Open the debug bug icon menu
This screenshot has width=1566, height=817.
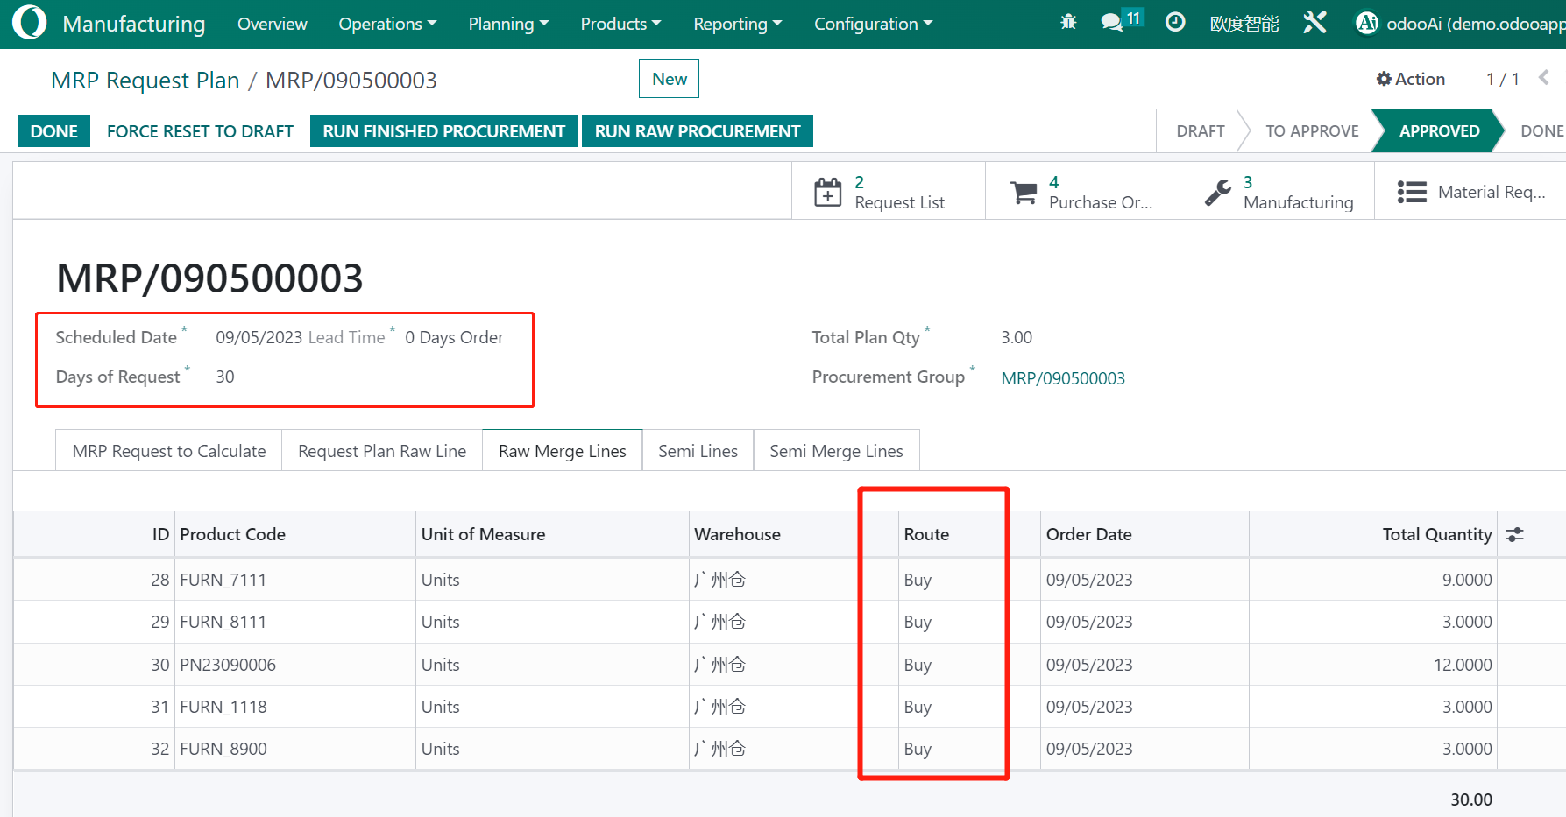pos(1068,23)
